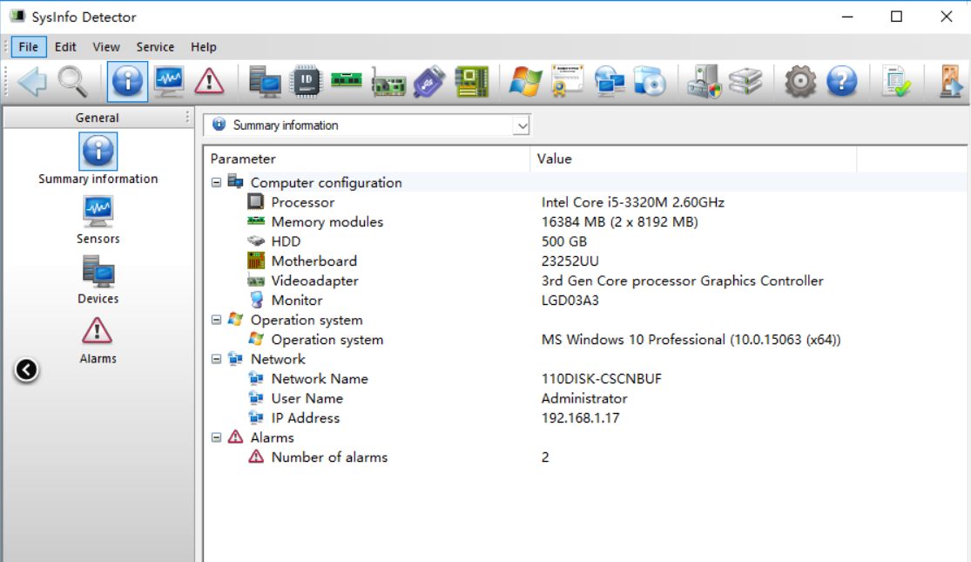This screenshot has height=562, width=971.
Task: Collapse the Alarms group
Action: [216, 438]
